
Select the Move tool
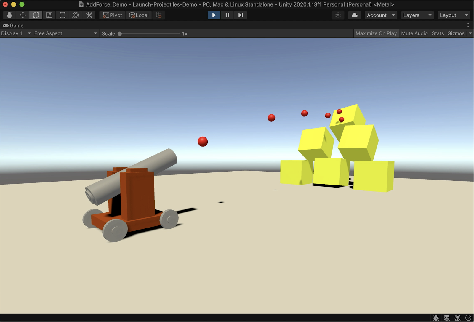[x=23, y=15]
